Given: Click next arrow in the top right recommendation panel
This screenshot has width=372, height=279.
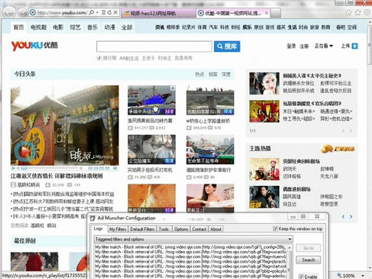Looking at the screenshot, I should click(351, 131).
